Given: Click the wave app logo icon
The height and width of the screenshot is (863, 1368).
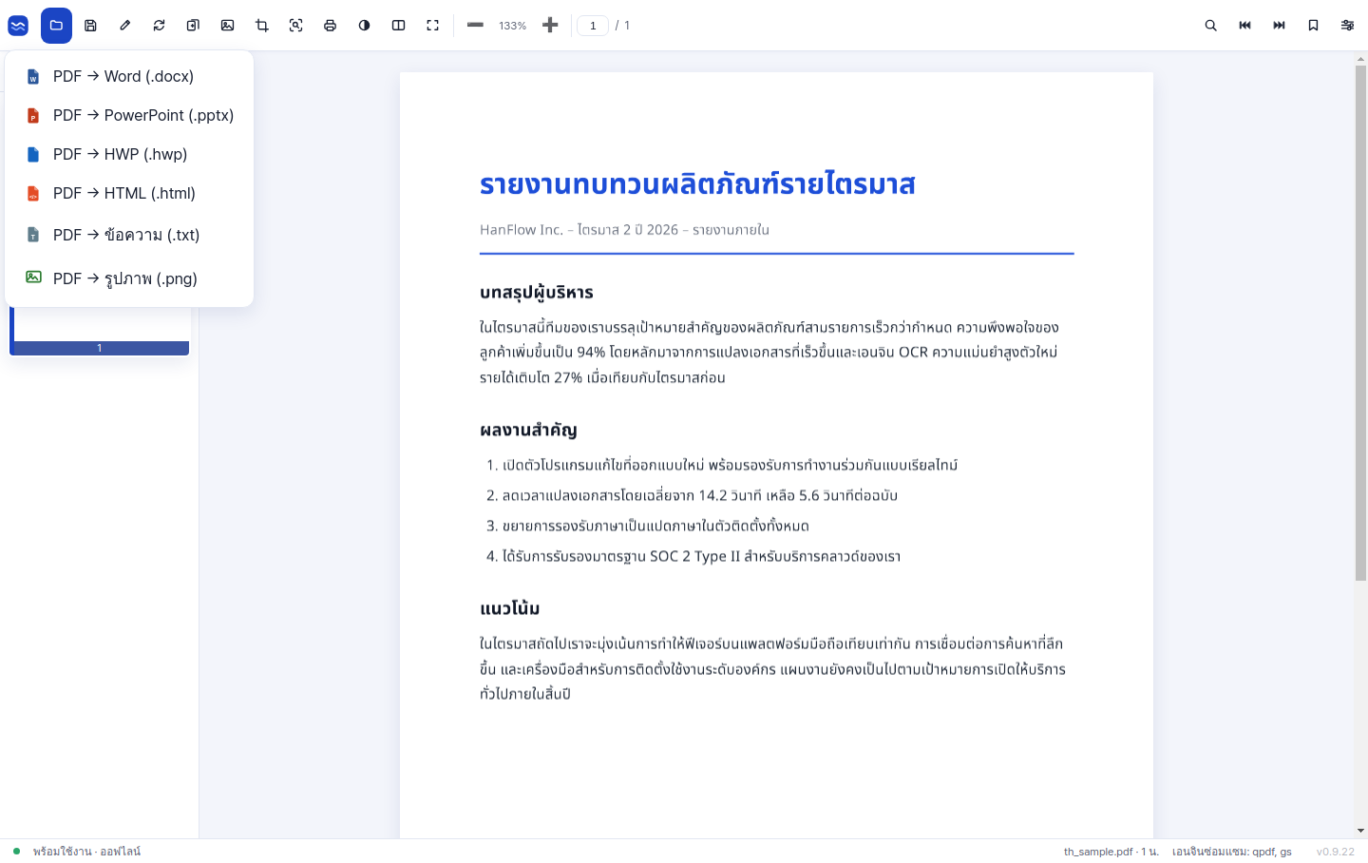Looking at the screenshot, I should pos(18,26).
